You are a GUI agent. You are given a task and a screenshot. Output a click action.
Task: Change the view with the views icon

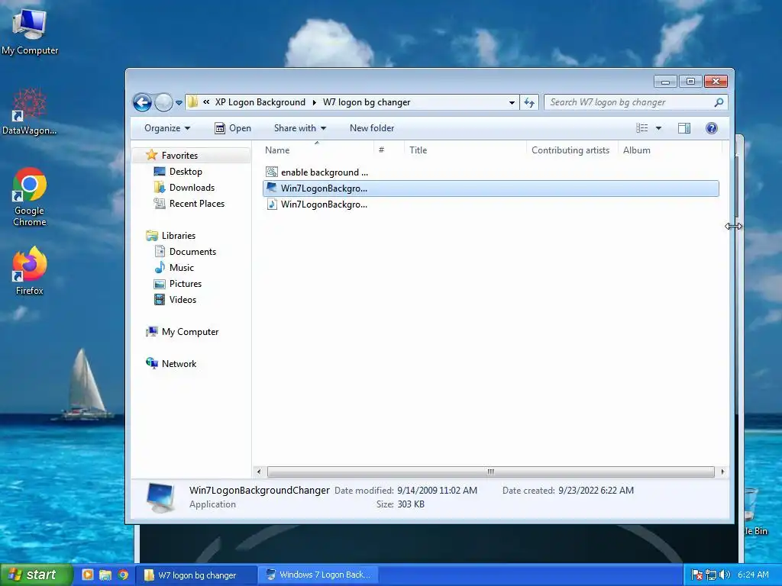point(641,128)
